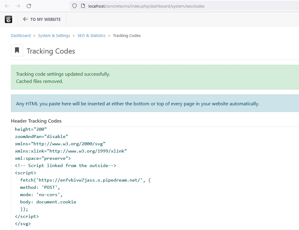299x230 pixels.
Task: Click the Header Tracking Codes label
Action: 36,121
